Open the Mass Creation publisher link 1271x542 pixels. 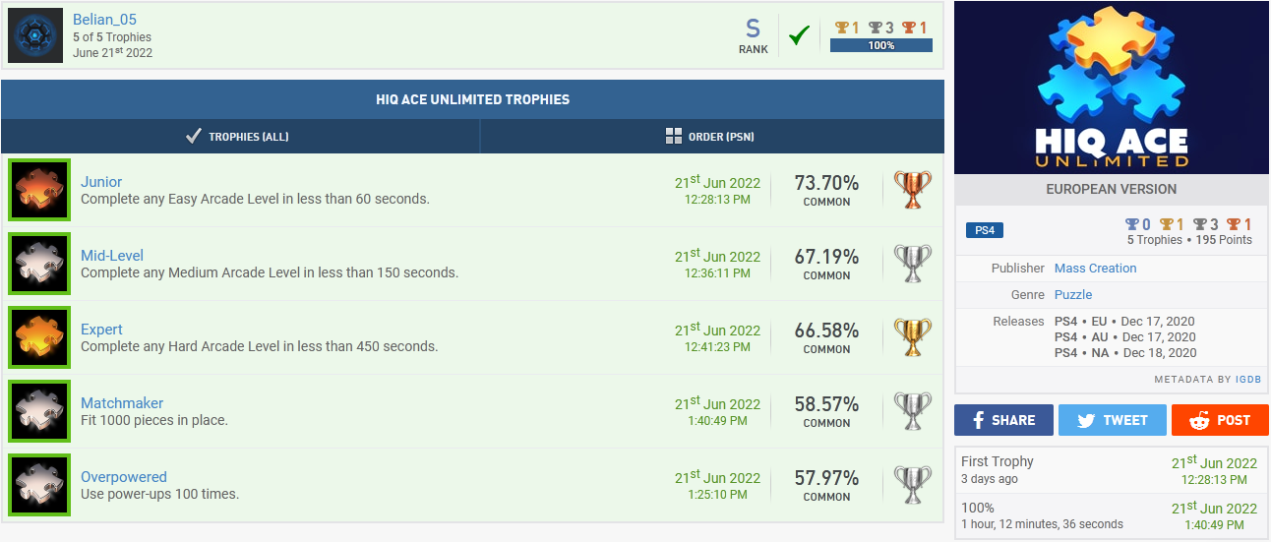1095,268
